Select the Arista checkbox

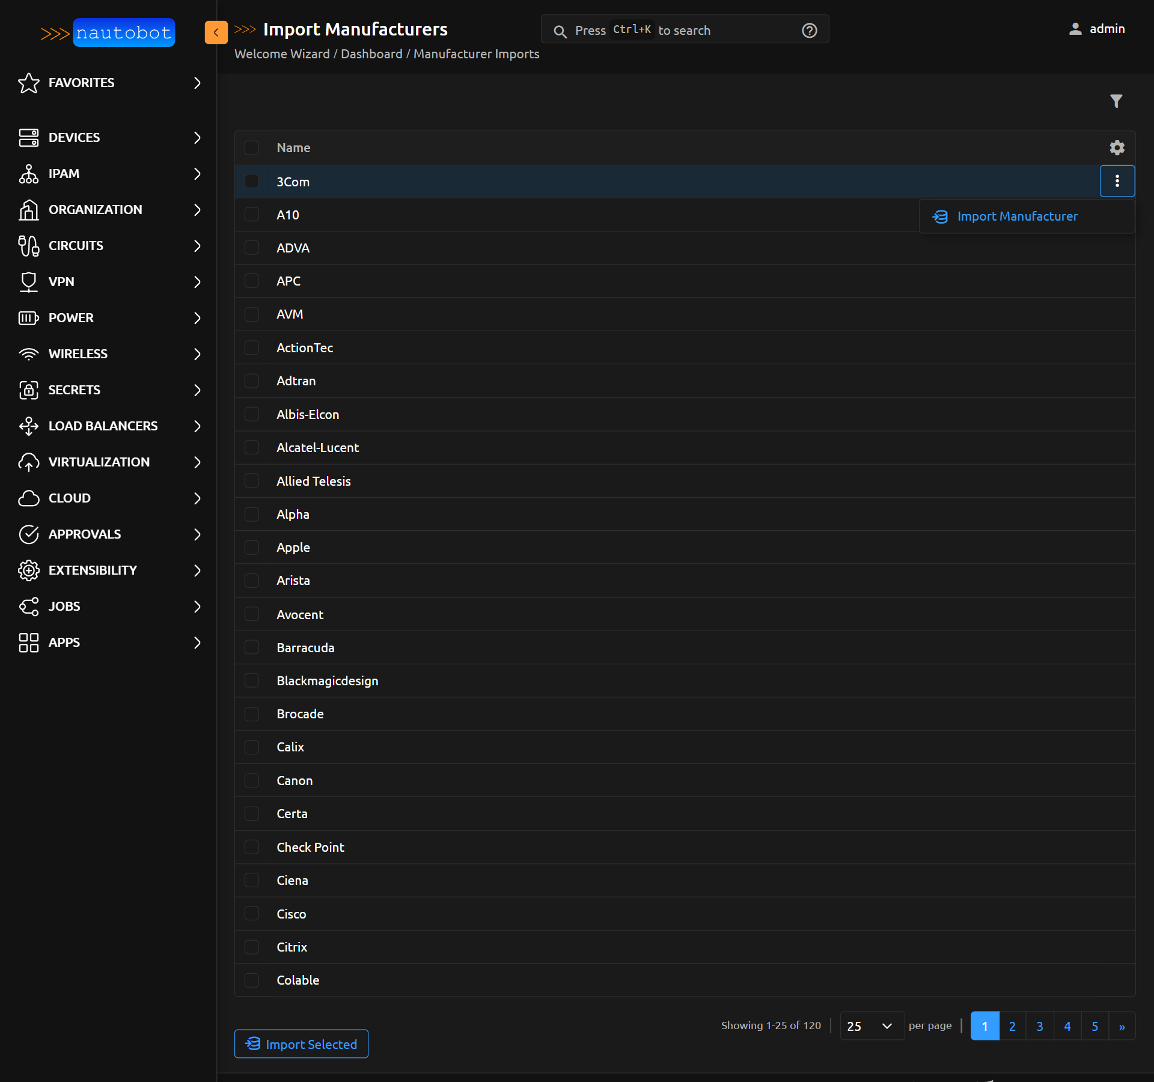[252, 581]
